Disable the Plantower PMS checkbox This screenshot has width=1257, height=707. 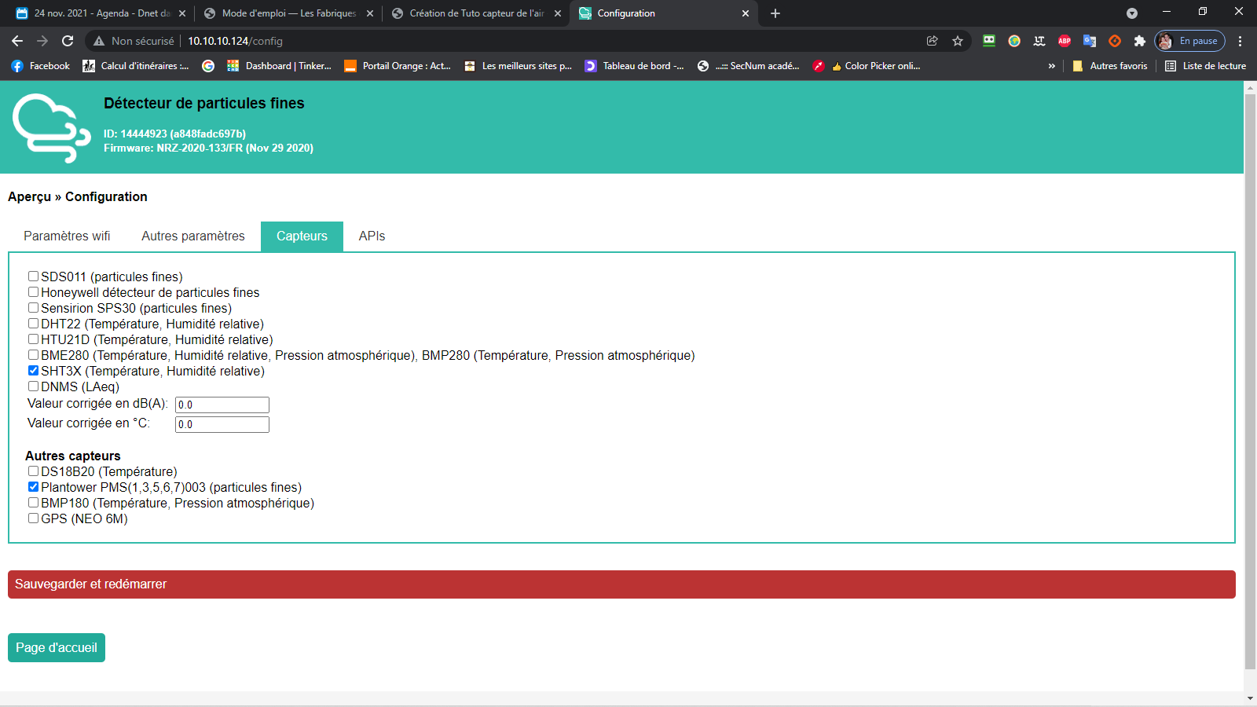point(34,487)
